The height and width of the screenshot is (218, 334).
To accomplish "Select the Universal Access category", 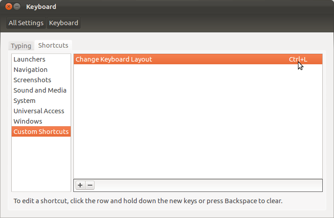I will (39, 111).
